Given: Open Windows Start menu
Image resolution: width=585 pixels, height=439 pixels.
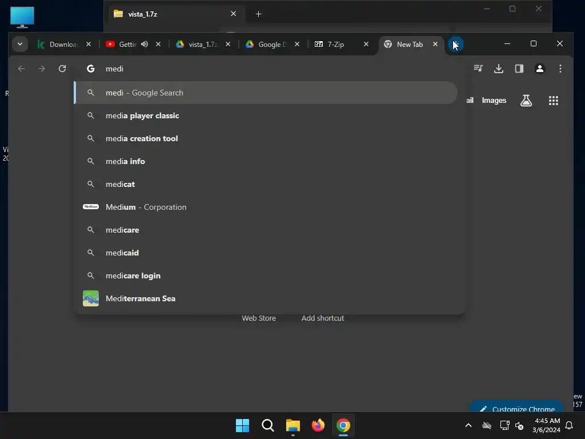Looking at the screenshot, I should tap(242, 425).
